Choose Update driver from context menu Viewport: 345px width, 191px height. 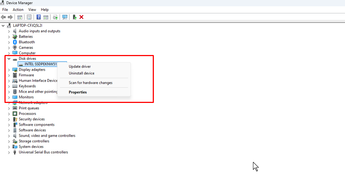coord(80,67)
